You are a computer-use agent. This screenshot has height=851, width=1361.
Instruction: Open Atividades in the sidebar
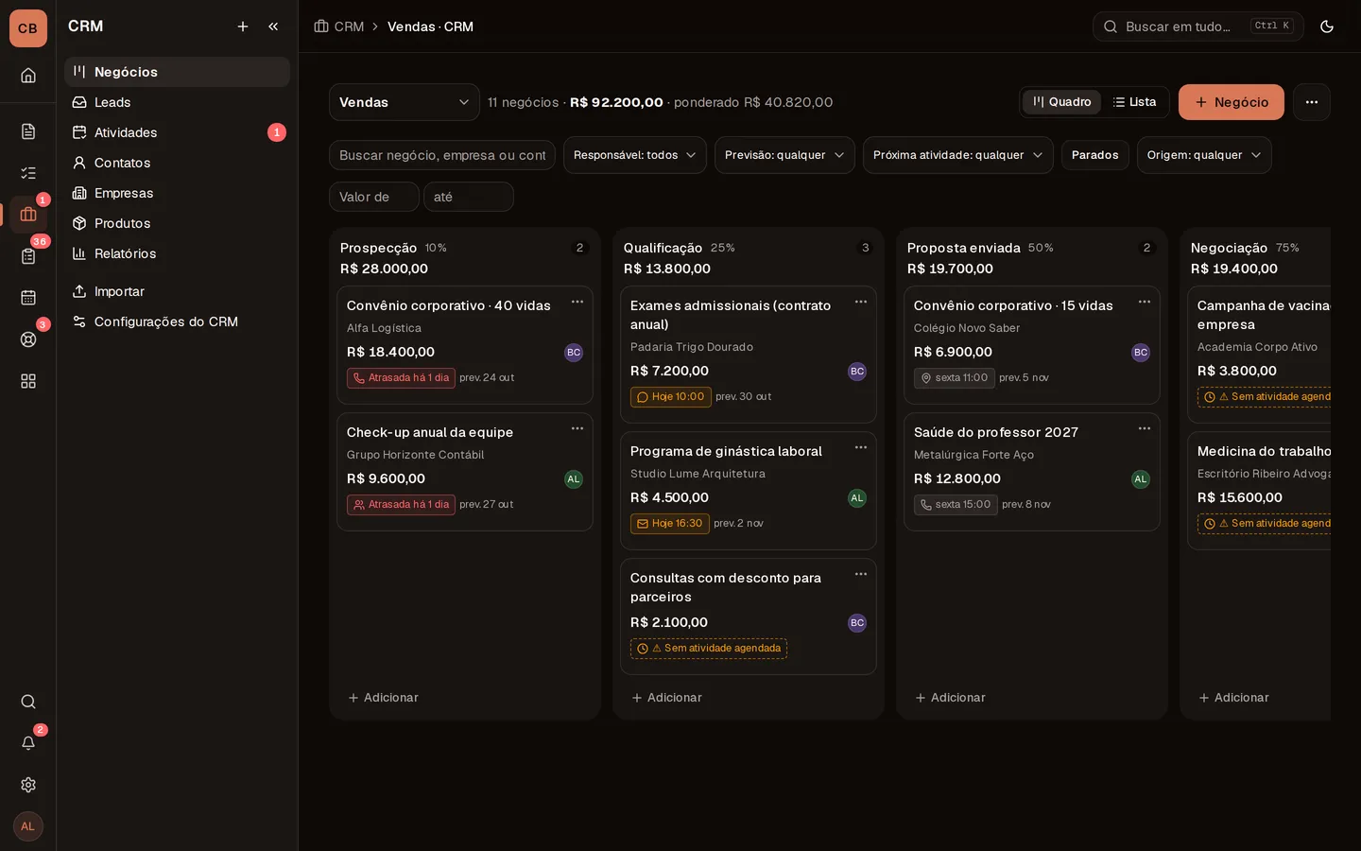[177, 132]
